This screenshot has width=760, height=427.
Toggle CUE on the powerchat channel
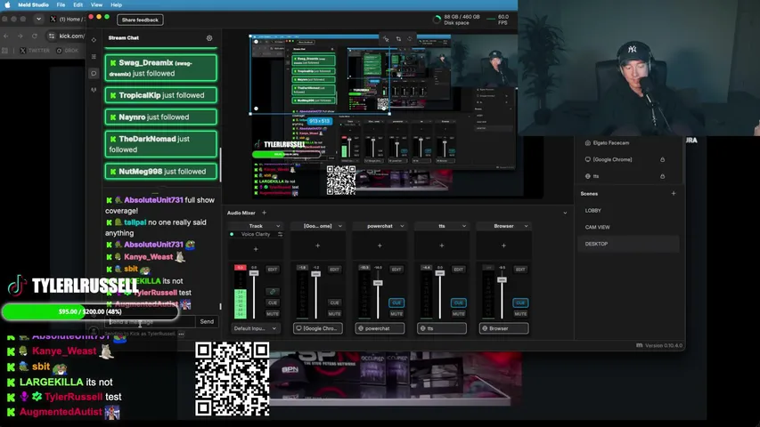[396, 302]
